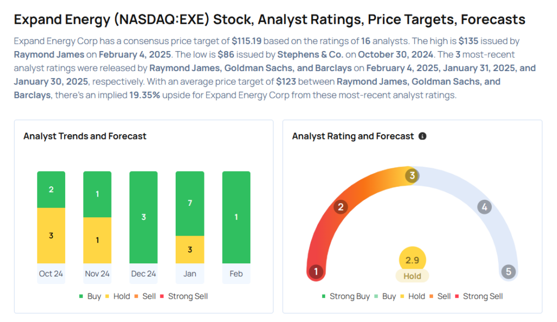Click the yellow 2.9 rating circle

pyautogui.click(x=412, y=260)
